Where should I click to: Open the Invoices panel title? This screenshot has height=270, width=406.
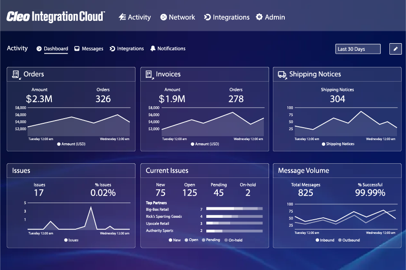click(168, 74)
